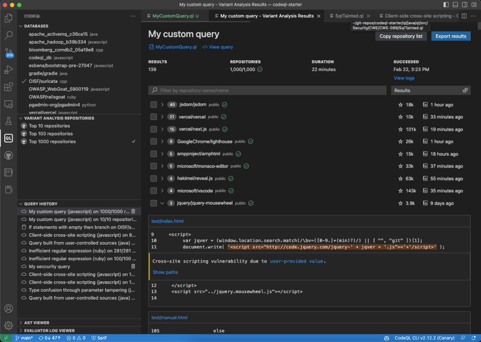Open the GitHub icon in activity bar
Viewport: 481px width, 342px height.
click(8, 155)
